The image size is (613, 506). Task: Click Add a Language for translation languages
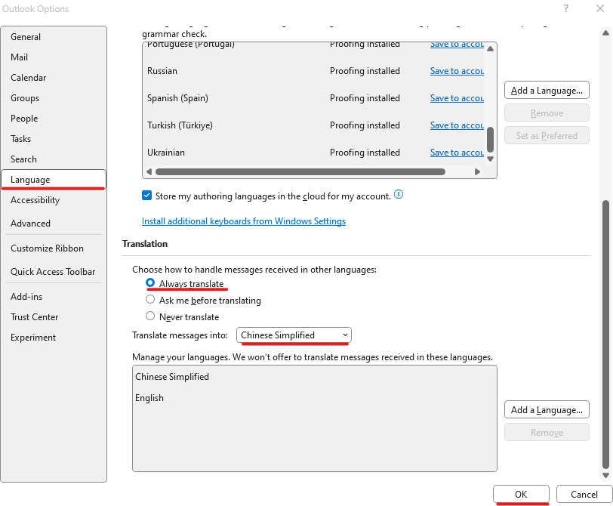click(x=547, y=410)
